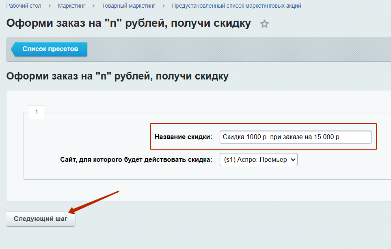Click the chevron of the site select box
Viewport: 391px width, 249px height.
pos(293,159)
